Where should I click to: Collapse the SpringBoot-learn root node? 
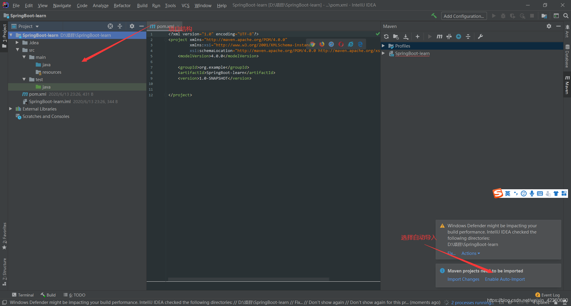click(11, 35)
